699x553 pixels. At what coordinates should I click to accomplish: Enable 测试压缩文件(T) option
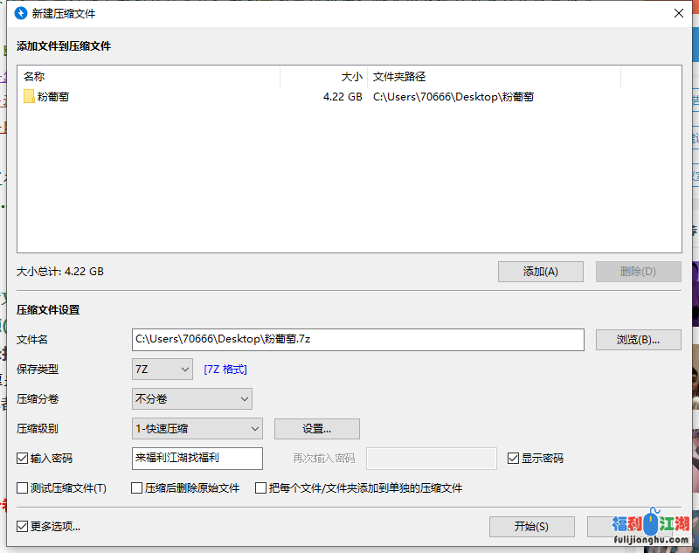[x=23, y=488]
